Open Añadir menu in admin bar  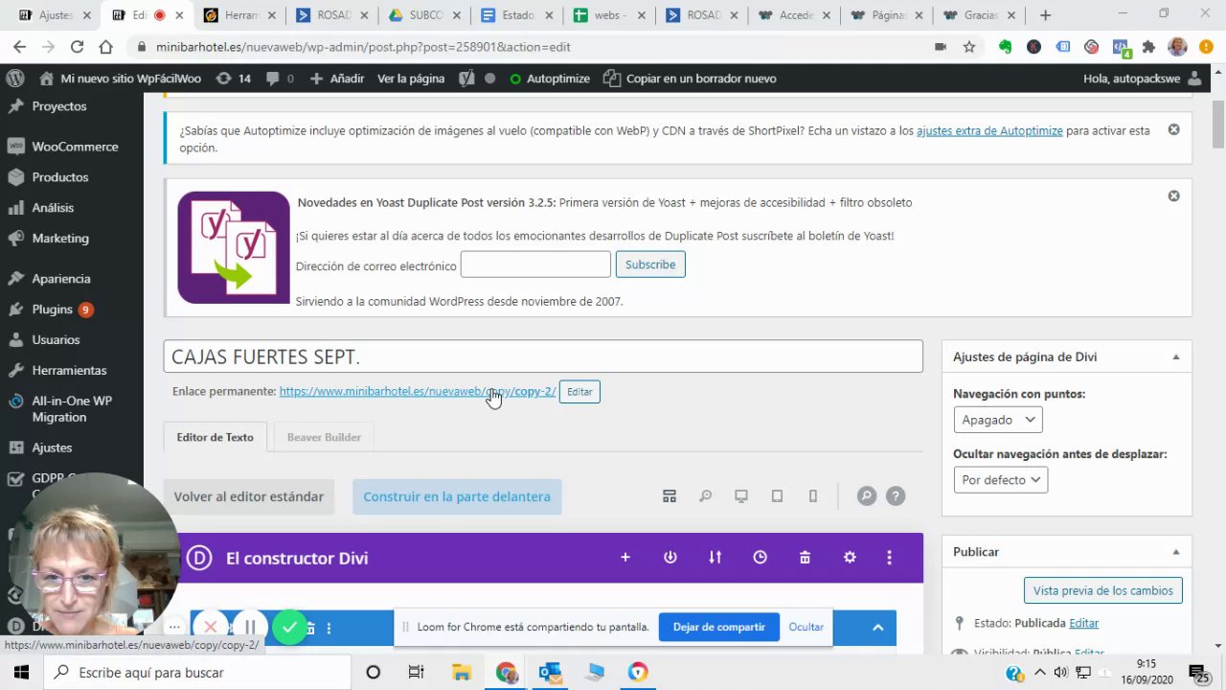(337, 79)
